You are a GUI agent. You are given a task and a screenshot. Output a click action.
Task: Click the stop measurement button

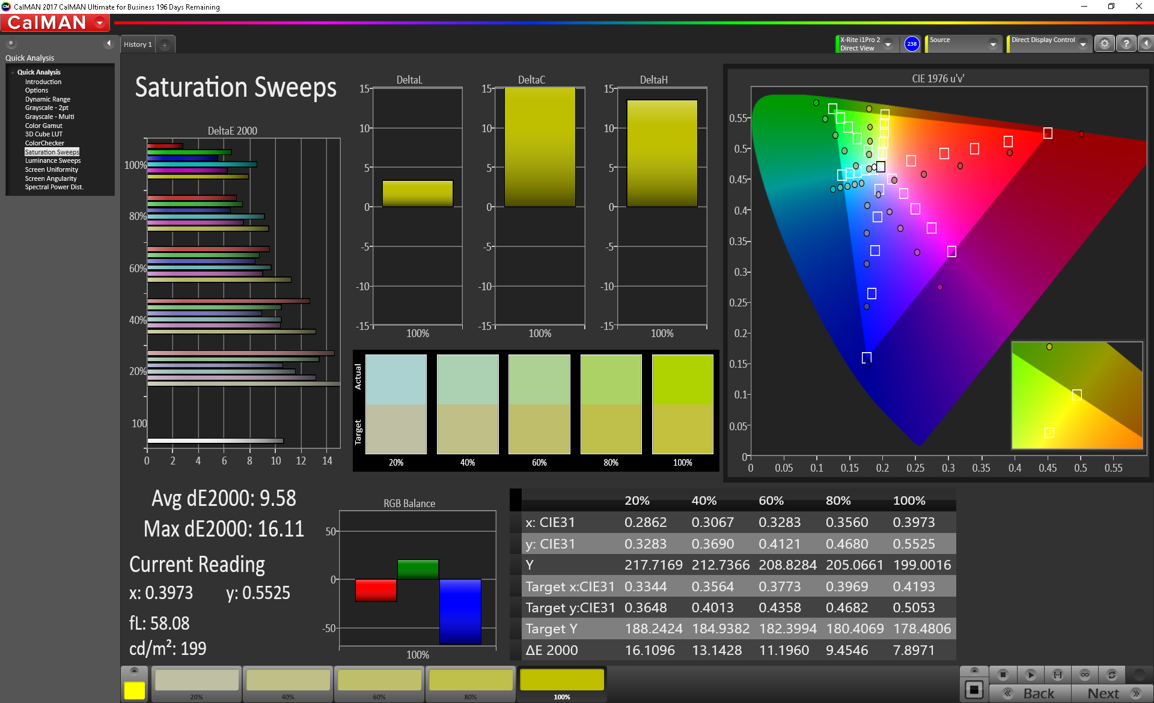click(x=1003, y=675)
